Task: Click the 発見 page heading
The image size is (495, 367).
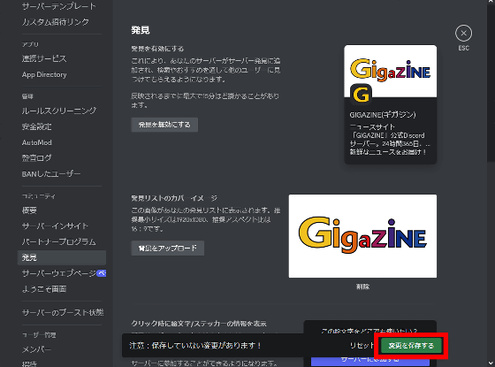Action: coord(141,30)
